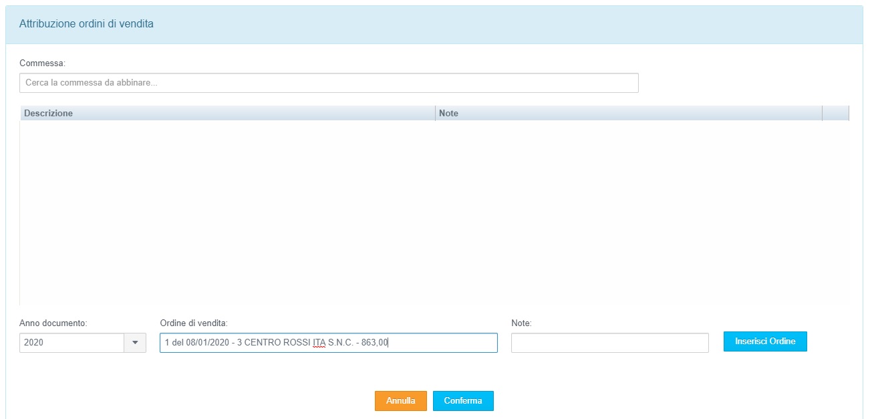870x419 pixels.
Task: Click the Commessa search input field
Action: (328, 83)
